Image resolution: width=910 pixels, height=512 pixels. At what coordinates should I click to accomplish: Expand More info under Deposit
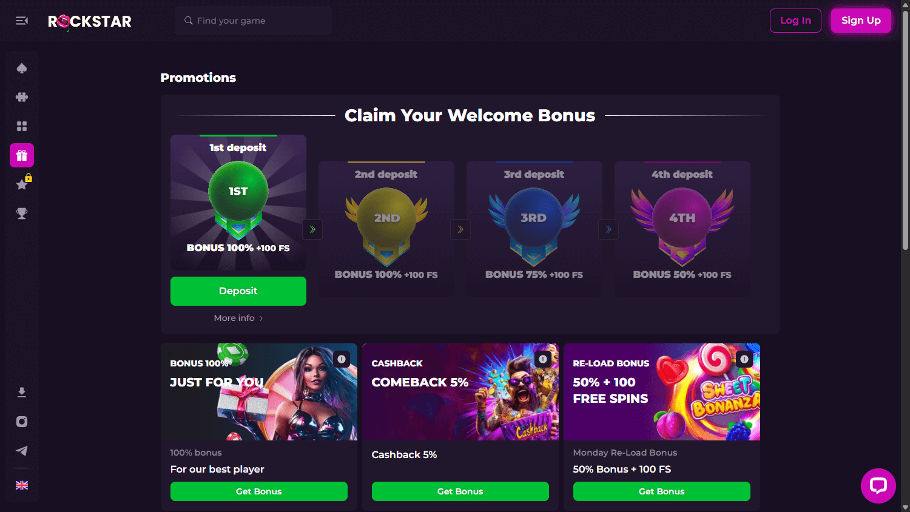[x=238, y=318]
